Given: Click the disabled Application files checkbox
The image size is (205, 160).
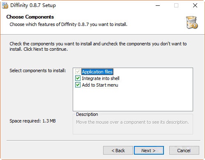Looking at the screenshot, I should pyautogui.click(x=78, y=72).
